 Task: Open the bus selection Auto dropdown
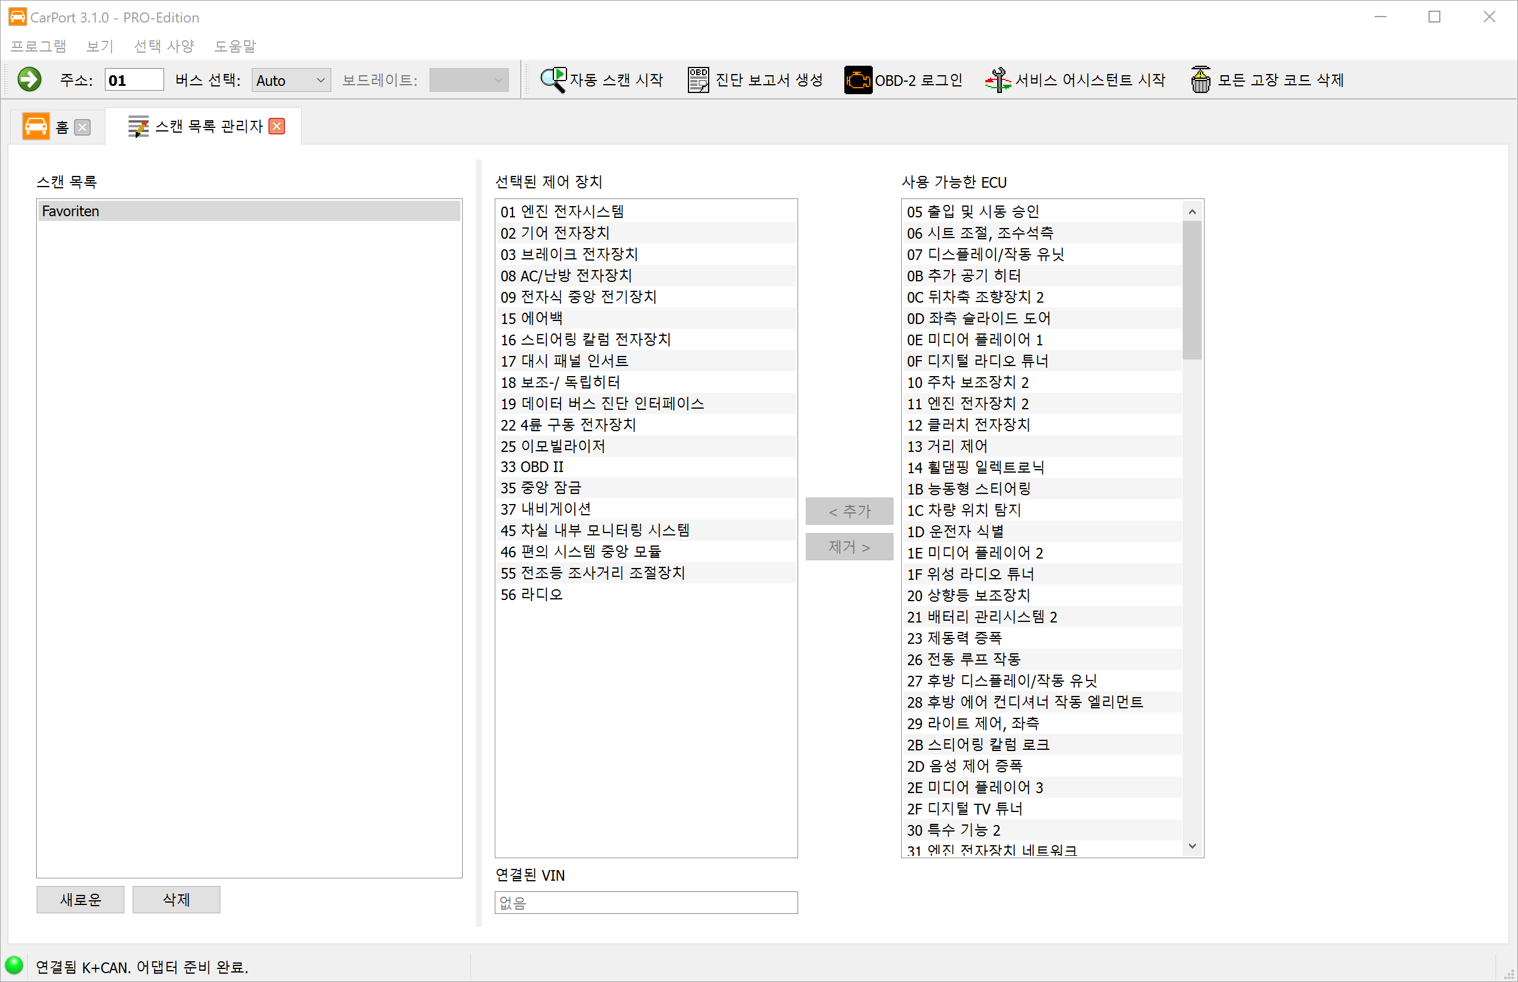(291, 81)
